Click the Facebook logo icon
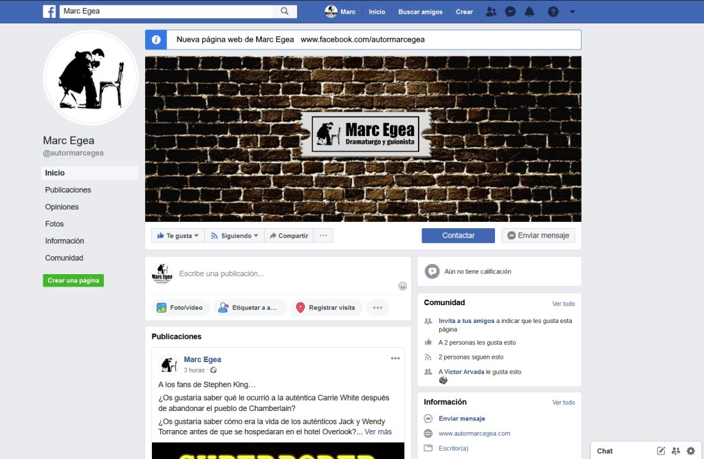This screenshot has width=704, height=459. click(x=49, y=11)
